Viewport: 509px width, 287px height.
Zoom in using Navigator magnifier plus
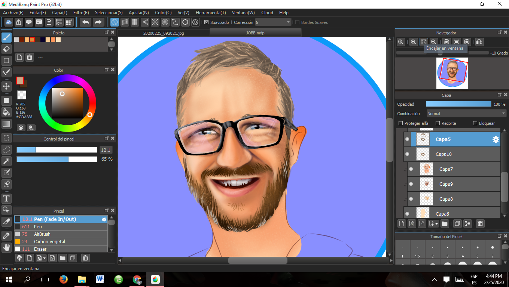(x=413, y=42)
